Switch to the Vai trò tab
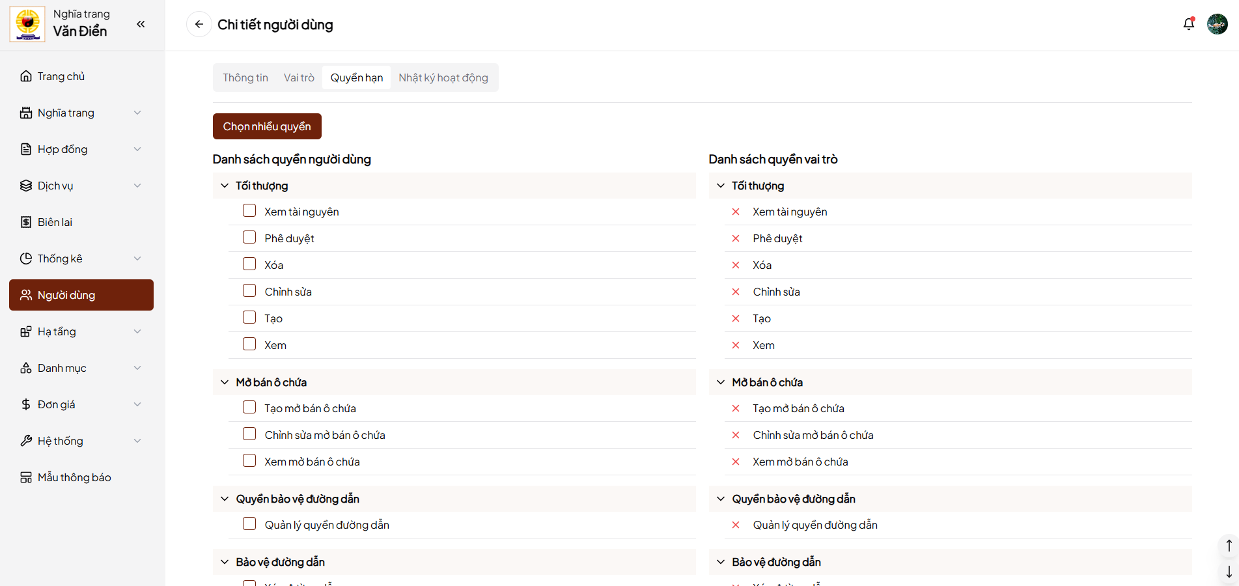1239x586 pixels. [299, 77]
